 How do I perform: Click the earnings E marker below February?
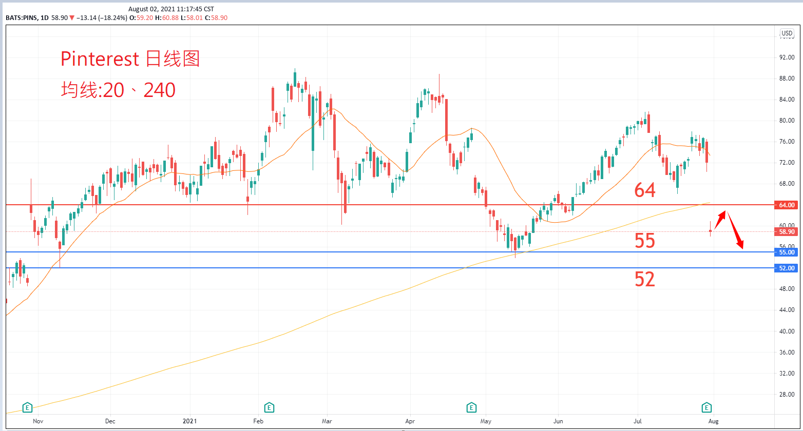click(269, 408)
